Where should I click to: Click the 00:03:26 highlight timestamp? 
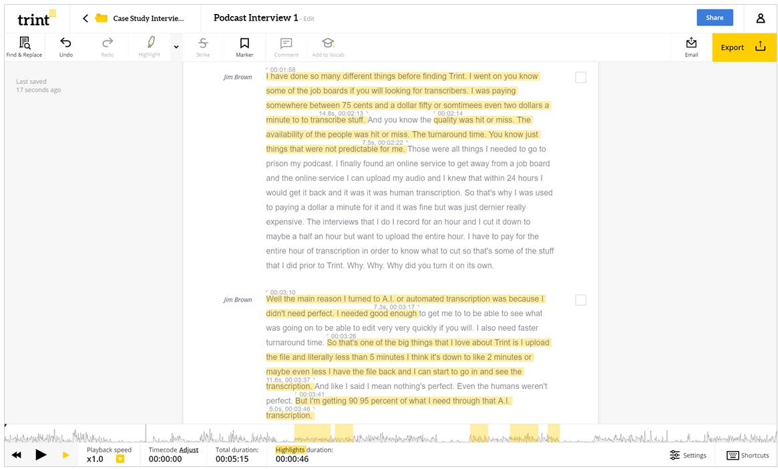(343, 336)
